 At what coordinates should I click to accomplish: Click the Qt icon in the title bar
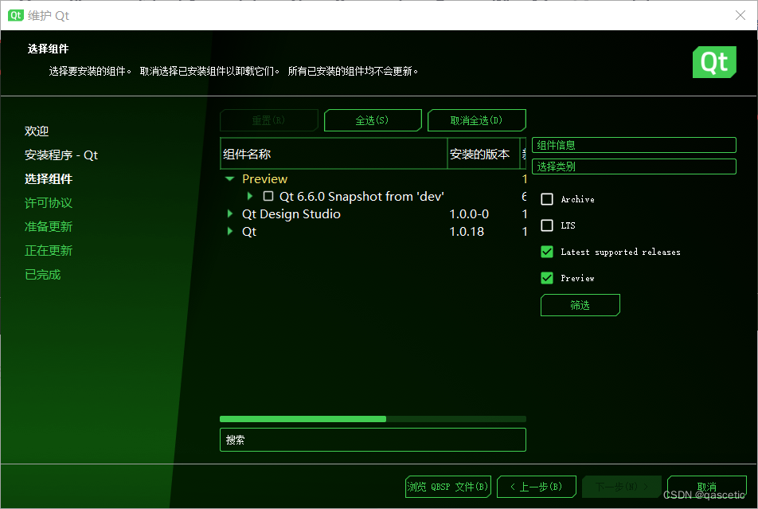tap(15, 15)
